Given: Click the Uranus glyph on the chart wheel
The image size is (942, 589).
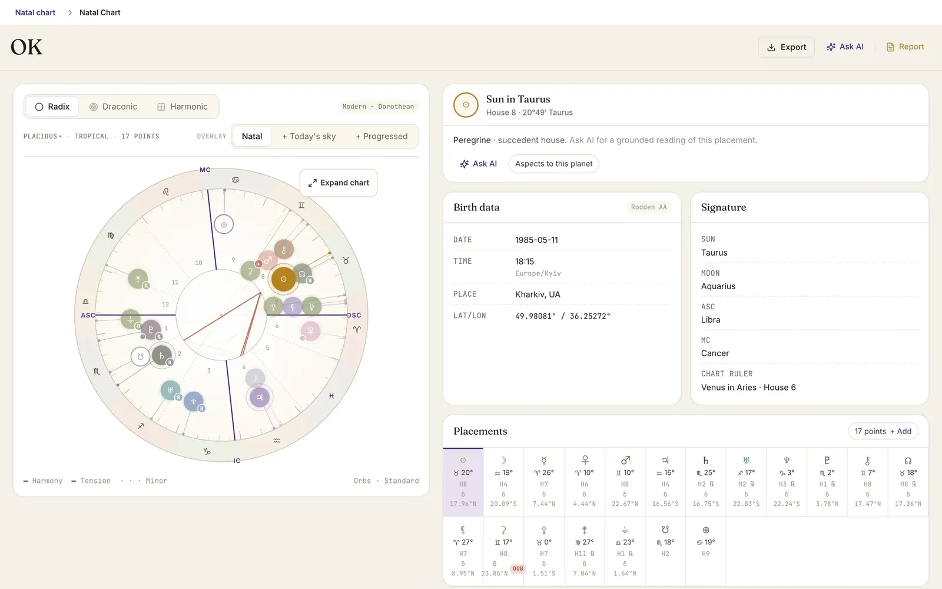Looking at the screenshot, I should tap(171, 390).
